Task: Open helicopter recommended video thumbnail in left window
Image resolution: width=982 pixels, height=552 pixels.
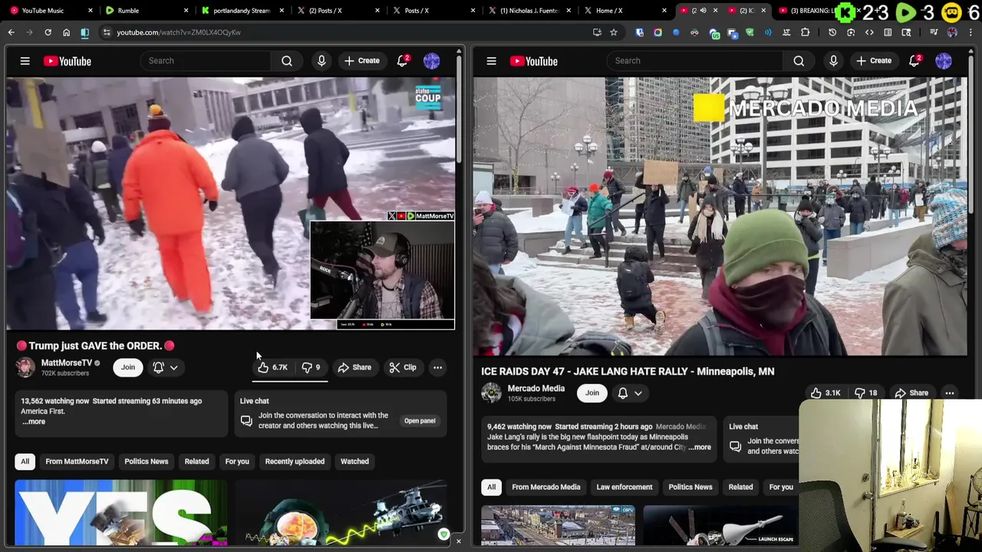Action: click(x=341, y=512)
